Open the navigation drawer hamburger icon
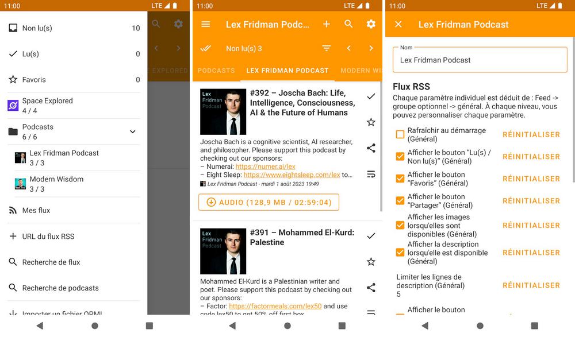This screenshot has height=337, width=575. 205,24
